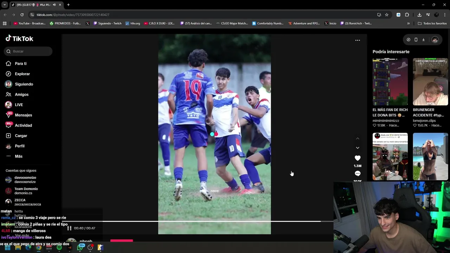Open the Todos los favoritos folder
The width and height of the screenshot is (450, 253).
(x=432, y=24)
